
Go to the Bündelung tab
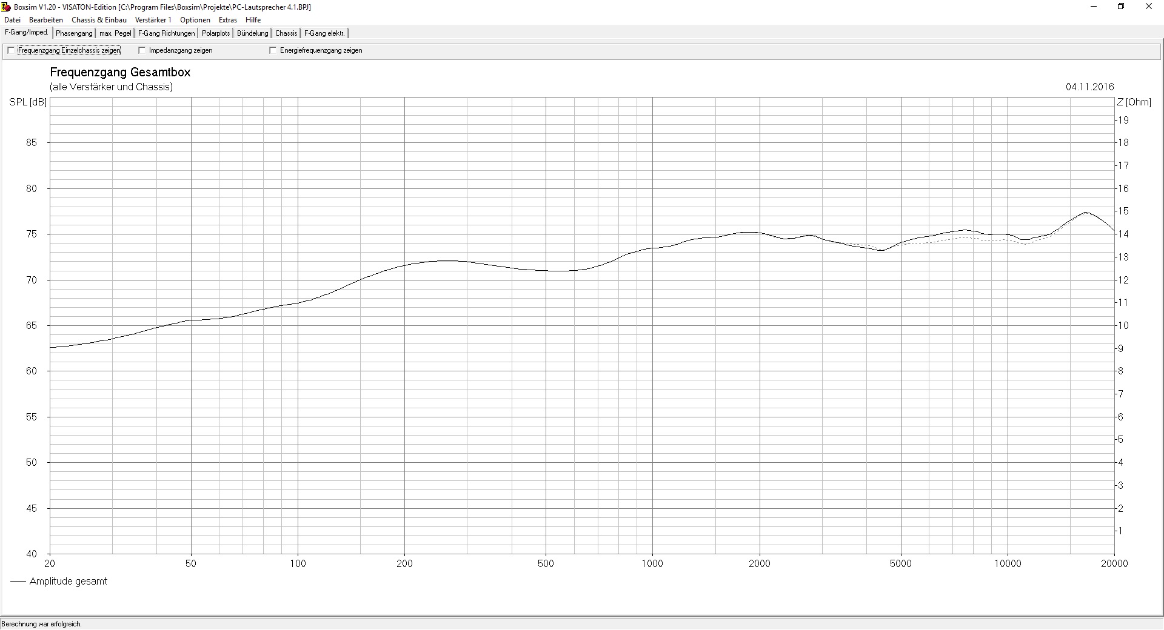tap(252, 33)
